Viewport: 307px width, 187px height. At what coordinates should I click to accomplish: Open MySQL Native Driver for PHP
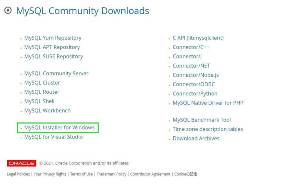[208, 103]
